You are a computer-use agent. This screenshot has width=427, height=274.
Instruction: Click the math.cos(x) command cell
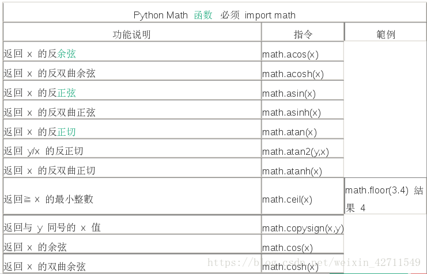287,248
